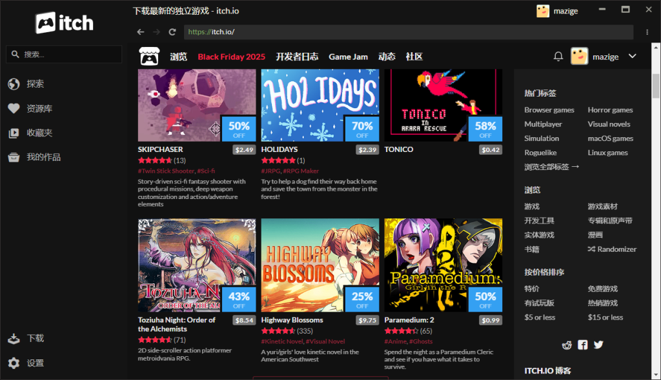Open the Twitter social icon
Screen dimensions: 661x380
pos(598,345)
